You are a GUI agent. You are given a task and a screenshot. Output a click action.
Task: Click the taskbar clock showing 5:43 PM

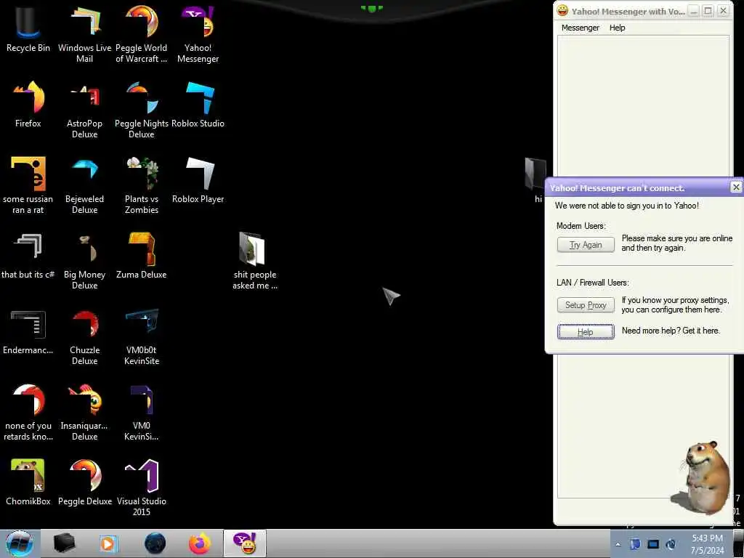click(707, 544)
